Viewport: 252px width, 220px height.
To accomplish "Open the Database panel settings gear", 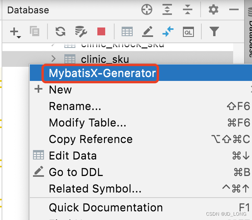I will tap(214, 9).
